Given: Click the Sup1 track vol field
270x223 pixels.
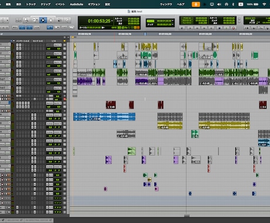Looking at the screenshot, I should (53, 83).
